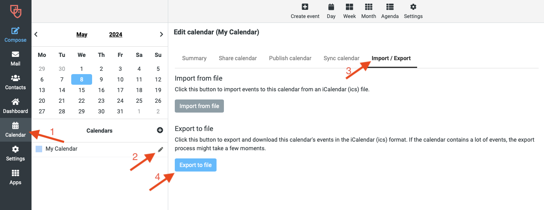Open the 2024 year selector
The width and height of the screenshot is (544, 210).
coord(116,34)
